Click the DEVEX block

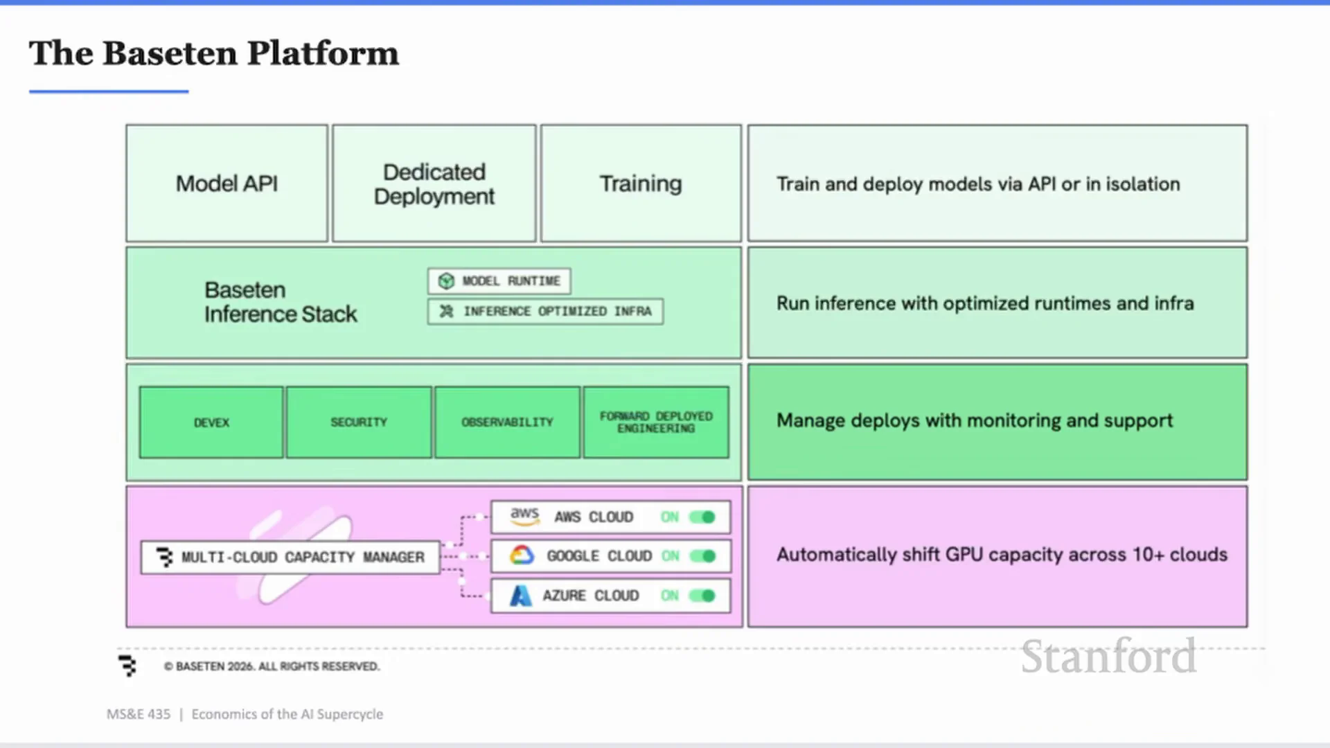[211, 422]
